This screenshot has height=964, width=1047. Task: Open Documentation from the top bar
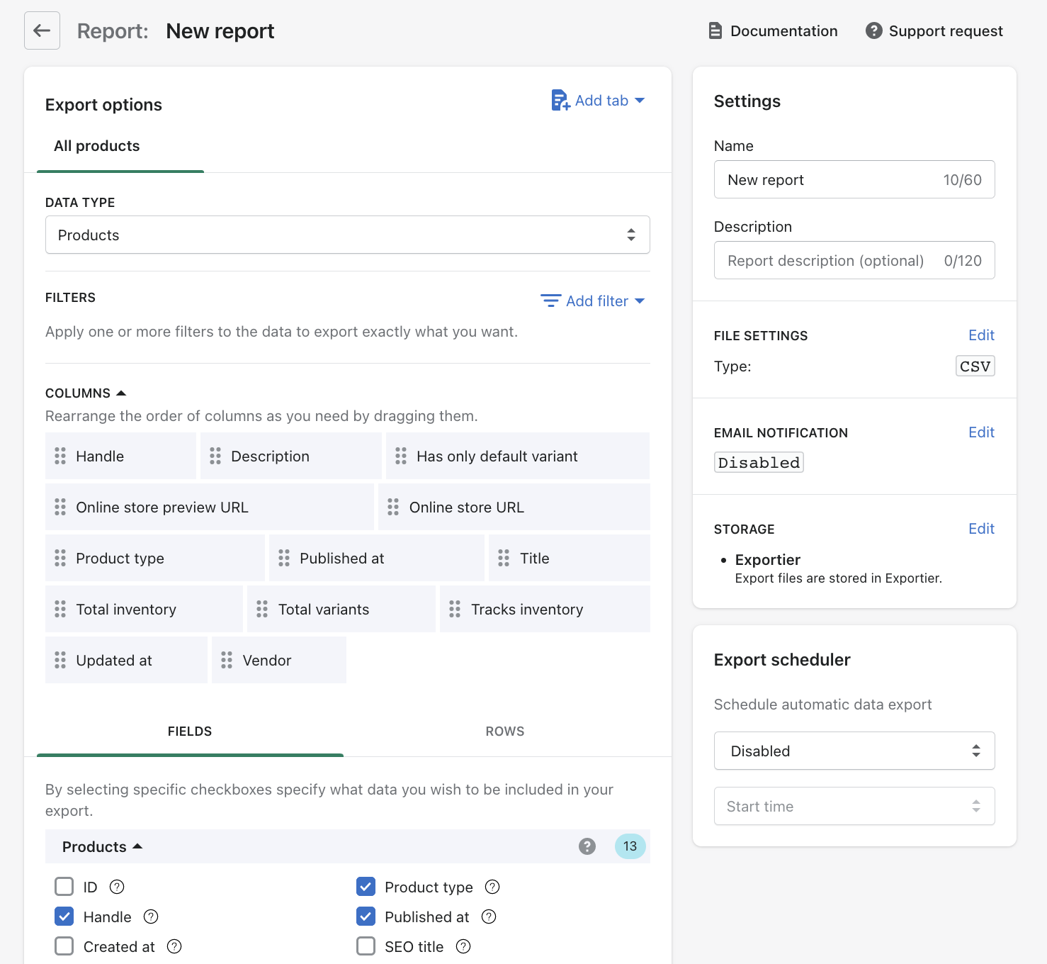715,30
